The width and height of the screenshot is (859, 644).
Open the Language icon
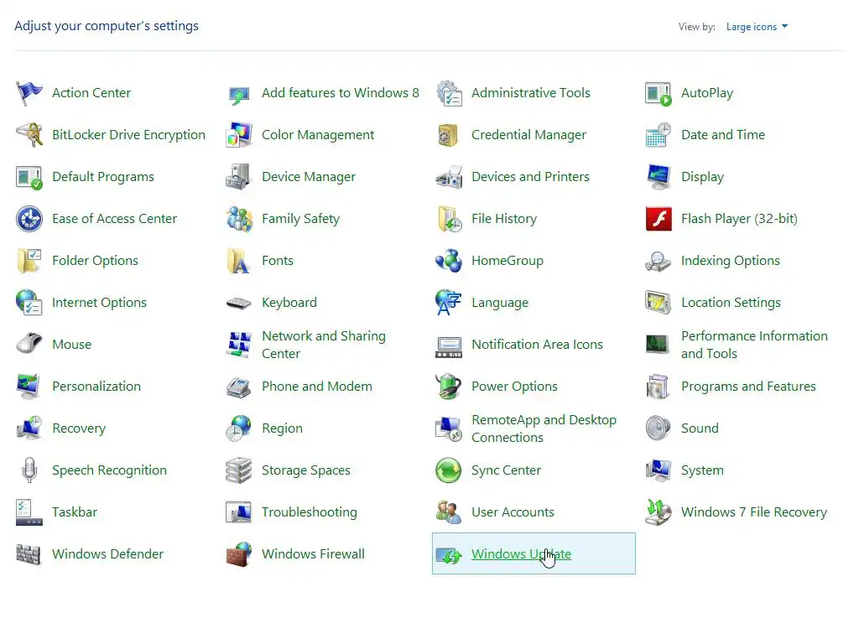click(x=449, y=303)
